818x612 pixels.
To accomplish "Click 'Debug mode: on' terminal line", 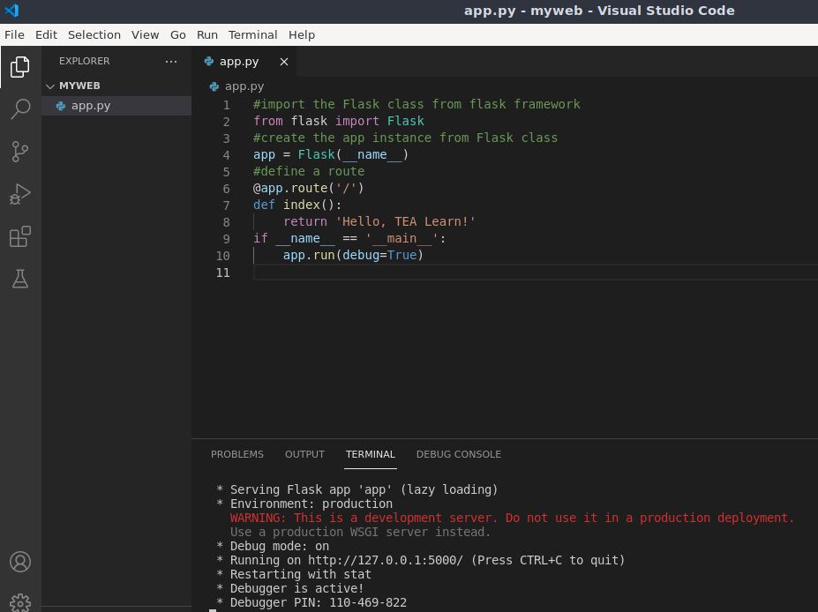I will click(280, 547).
